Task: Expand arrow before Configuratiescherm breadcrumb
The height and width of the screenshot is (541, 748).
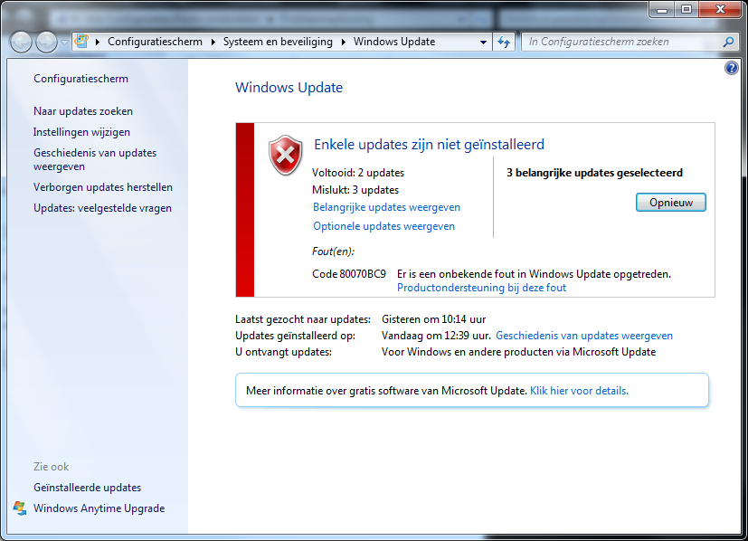Action: (x=98, y=42)
